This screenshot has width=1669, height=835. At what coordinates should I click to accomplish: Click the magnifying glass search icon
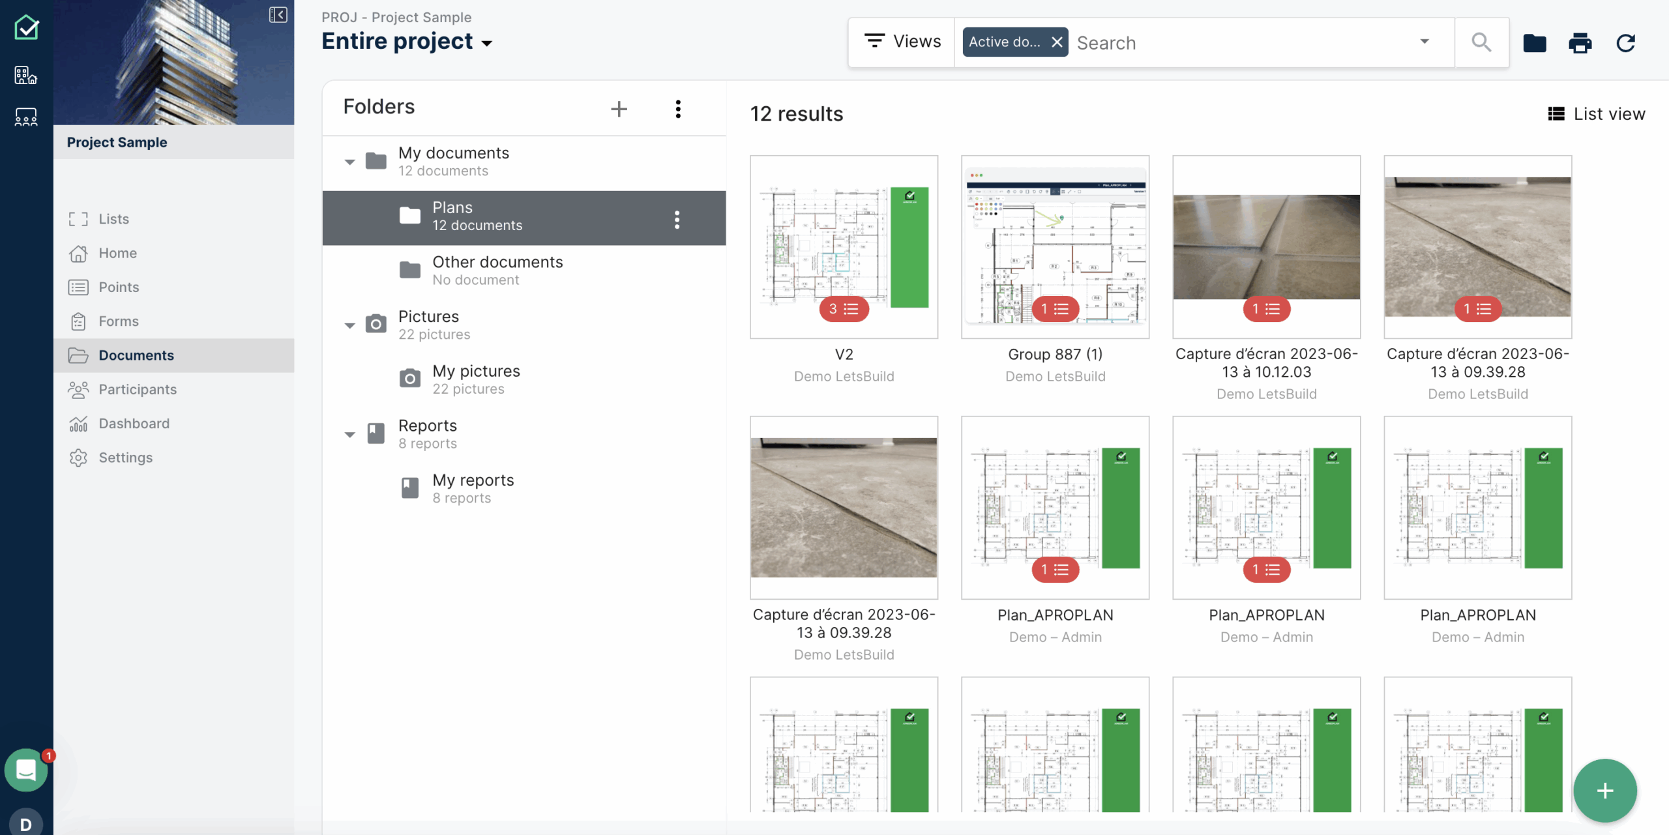pyautogui.click(x=1481, y=42)
